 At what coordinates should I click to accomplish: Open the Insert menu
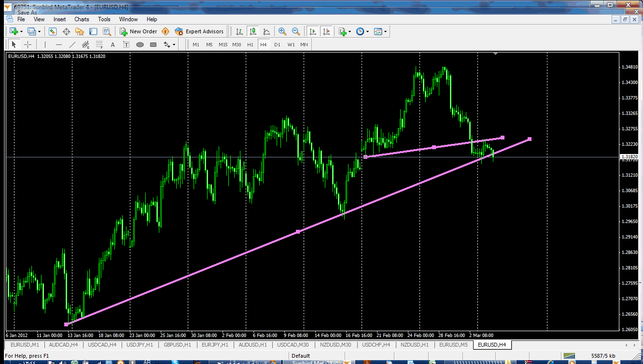point(60,19)
